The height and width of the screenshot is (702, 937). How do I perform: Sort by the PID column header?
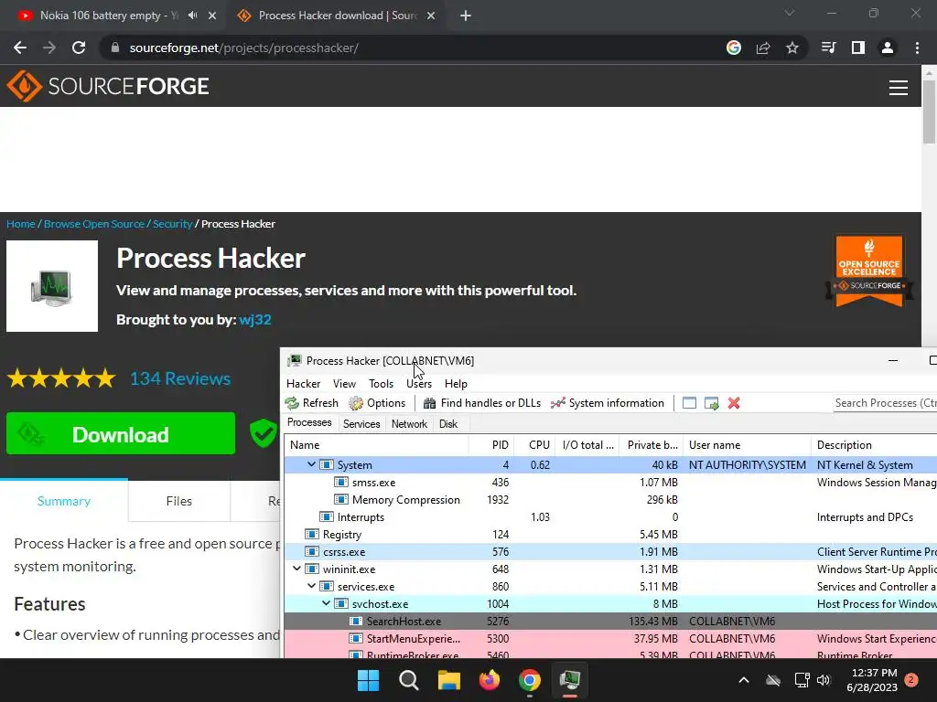pos(491,445)
